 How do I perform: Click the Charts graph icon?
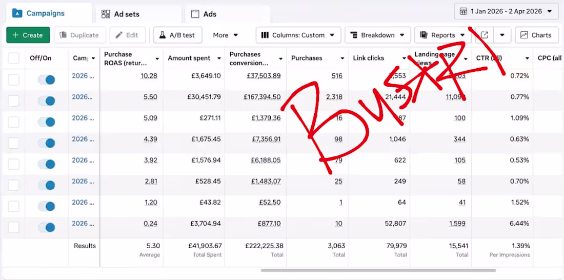pyautogui.click(x=524, y=35)
